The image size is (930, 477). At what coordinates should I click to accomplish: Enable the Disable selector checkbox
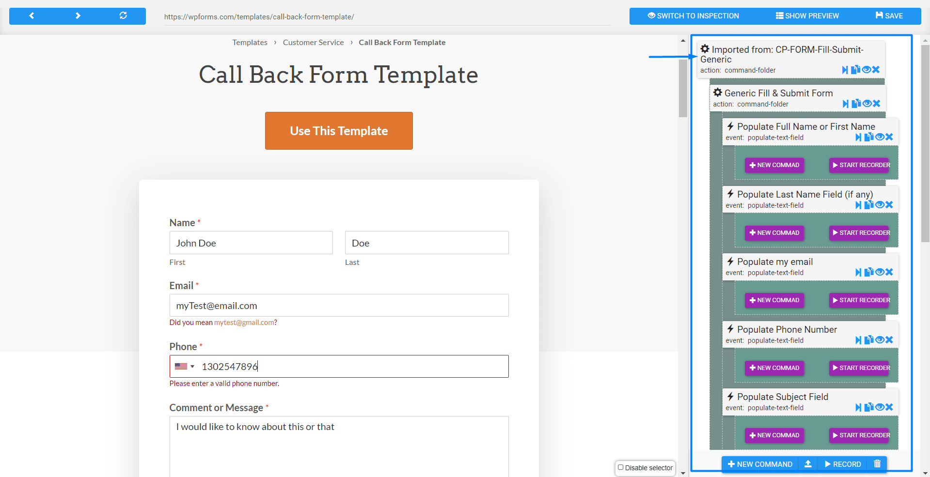click(621, 467)
